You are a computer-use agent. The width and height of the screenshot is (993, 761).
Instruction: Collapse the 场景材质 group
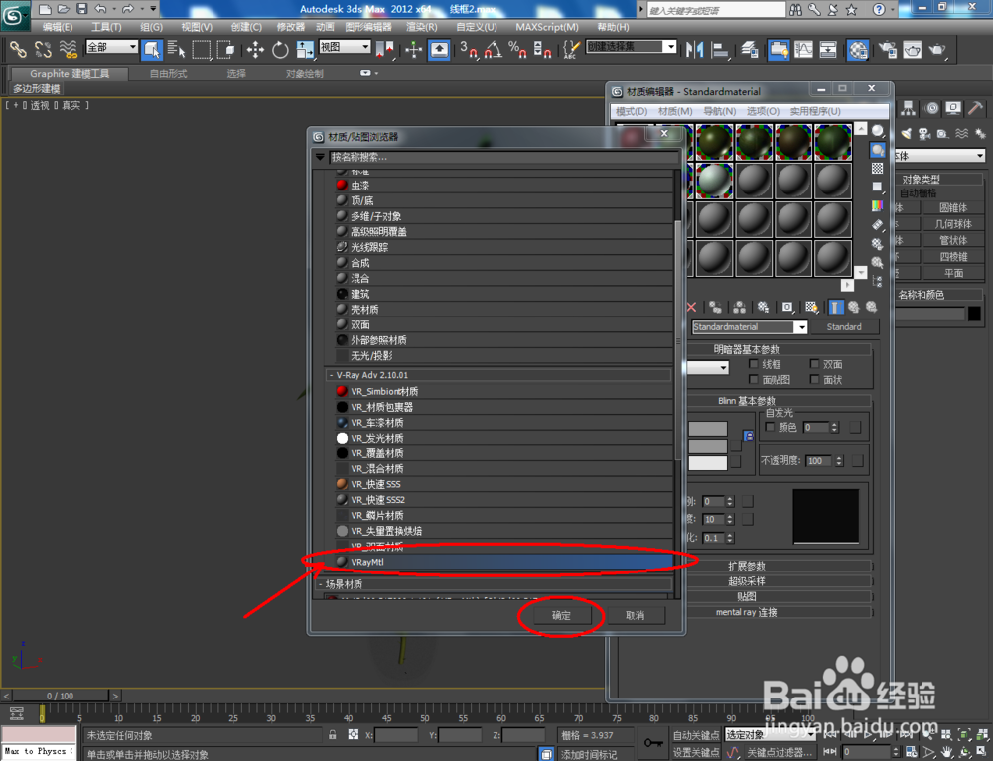(x=321, y=584)
